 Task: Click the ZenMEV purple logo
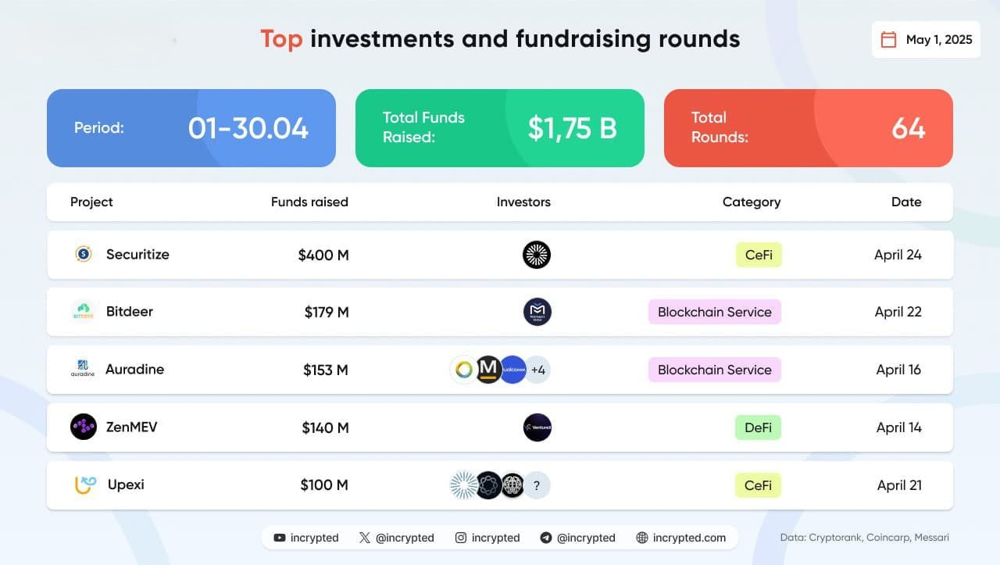(84, 427)
